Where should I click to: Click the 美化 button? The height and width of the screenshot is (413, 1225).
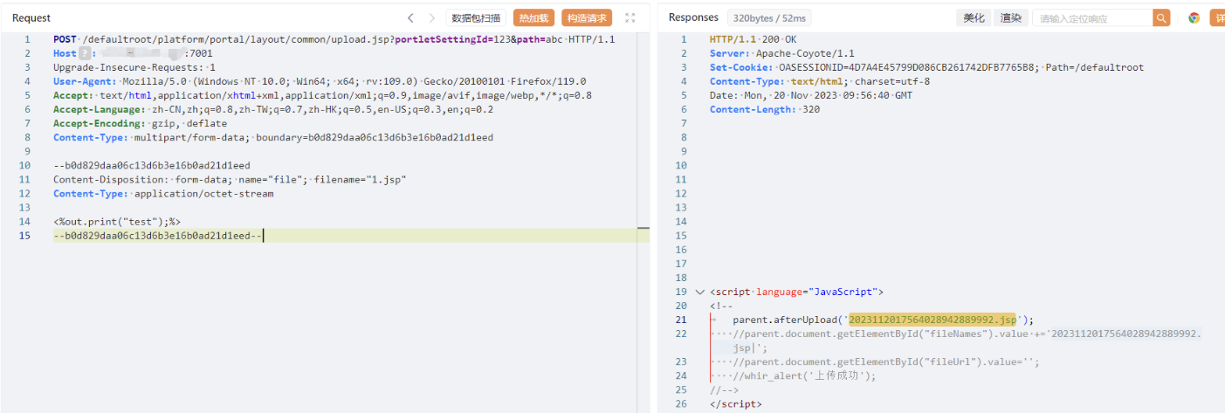pyautogui.click(x=974, y=17)
